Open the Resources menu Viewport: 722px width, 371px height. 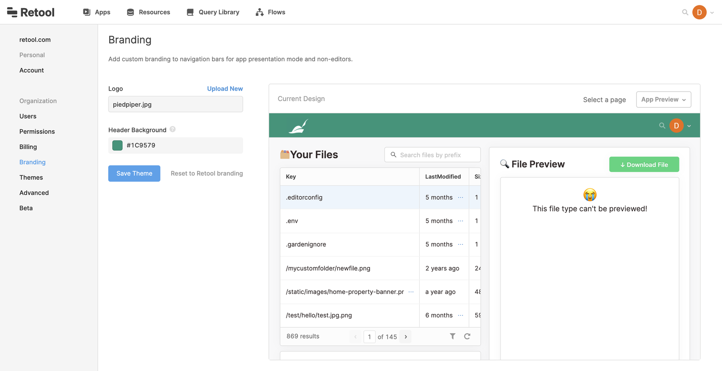[148, 12]
